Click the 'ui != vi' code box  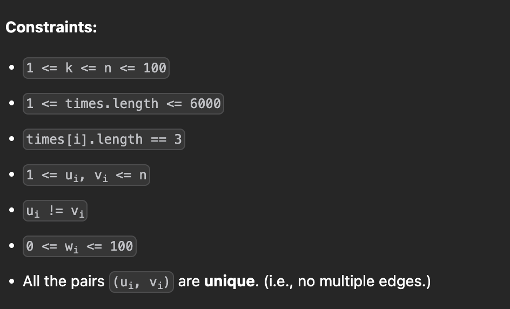click(x=55, y=211)
